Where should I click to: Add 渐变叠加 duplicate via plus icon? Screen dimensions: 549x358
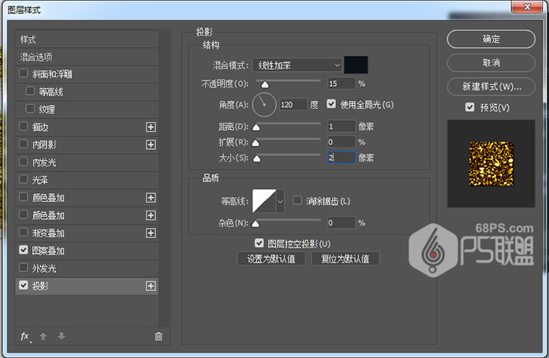[x=151, y=233]
